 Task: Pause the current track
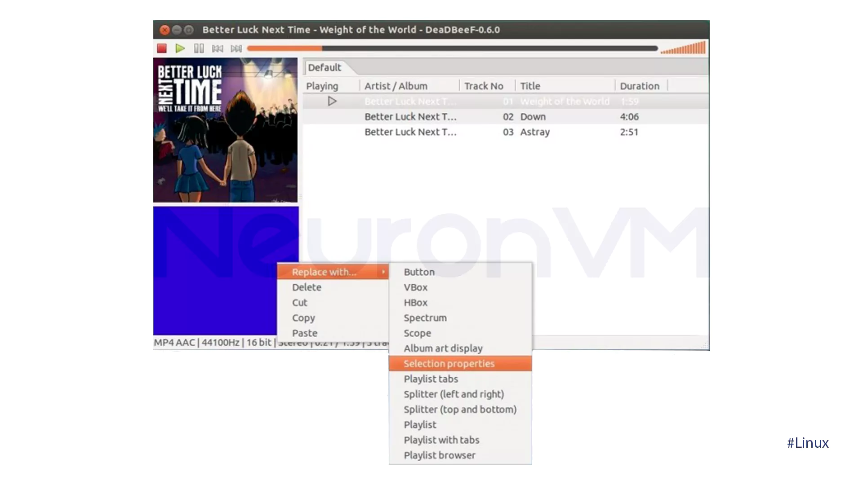click(199, 48)
